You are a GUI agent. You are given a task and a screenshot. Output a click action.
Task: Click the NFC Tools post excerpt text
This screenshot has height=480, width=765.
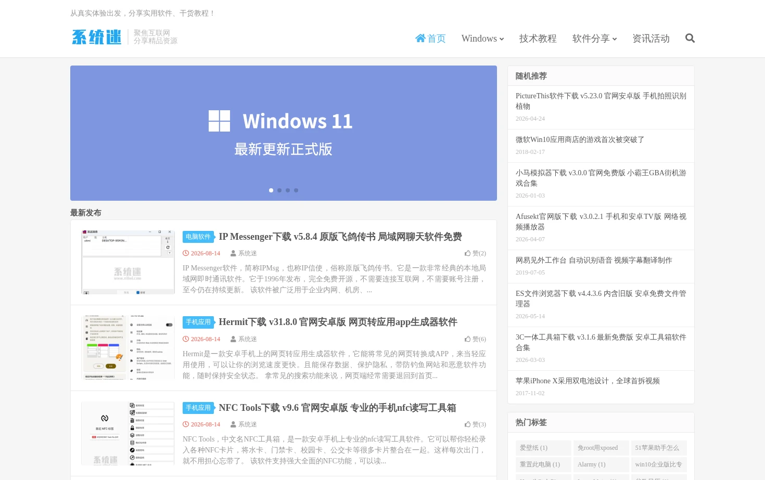335,450
